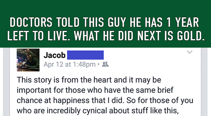Screen dimensions: 211x116
Task: Click the dot separator beside the timestamp
Action: [99, 64]
